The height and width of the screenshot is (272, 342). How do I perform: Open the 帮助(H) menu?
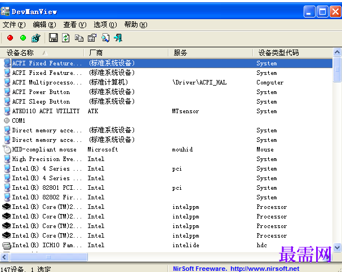pos(136,25)
